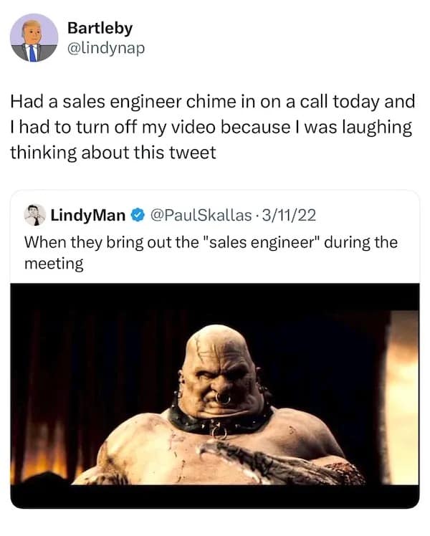This screenshot has width=430, height=536.
Task: Click the spiked collar on the creature
Action: tap(215, 421)
